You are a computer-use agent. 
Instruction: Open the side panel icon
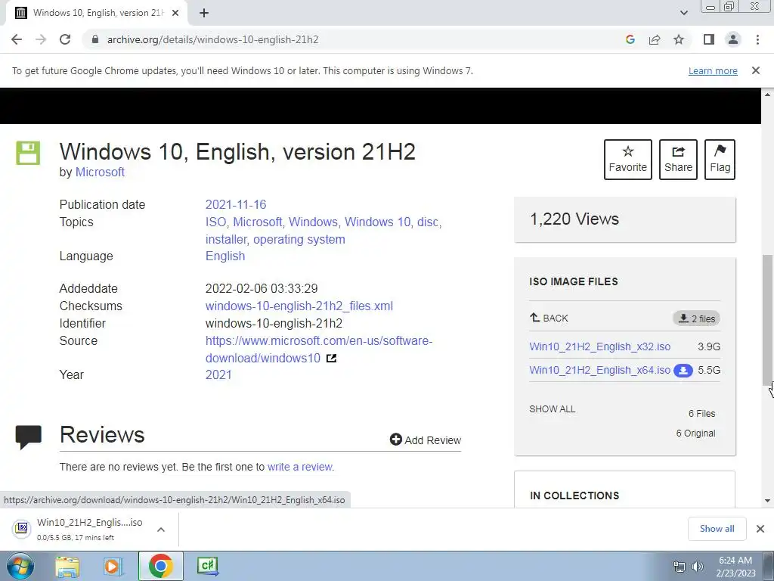coord(709,39)
